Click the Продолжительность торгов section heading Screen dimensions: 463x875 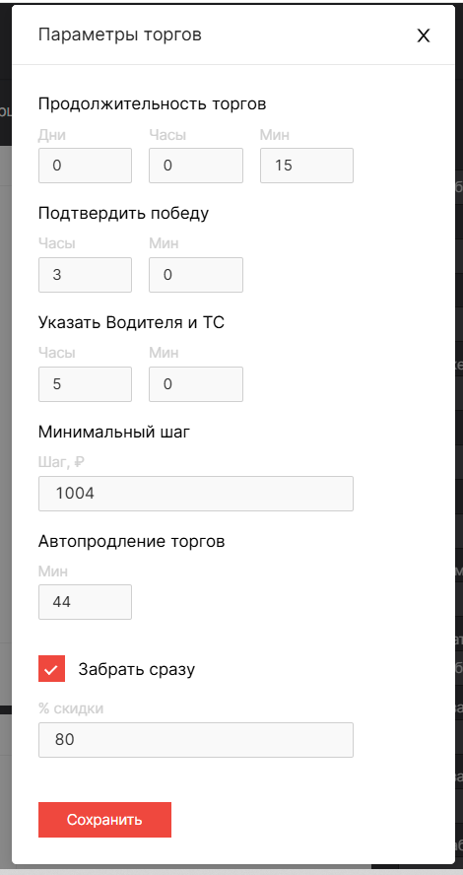click(153, 104)
